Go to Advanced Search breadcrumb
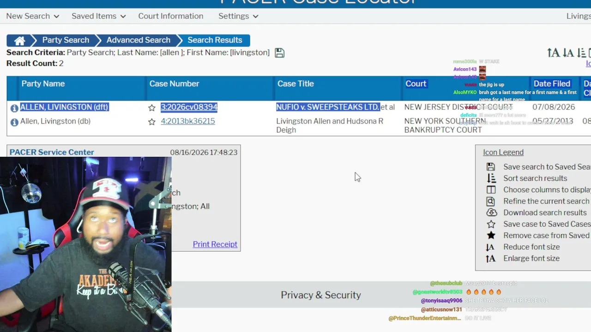 [138, 40]
